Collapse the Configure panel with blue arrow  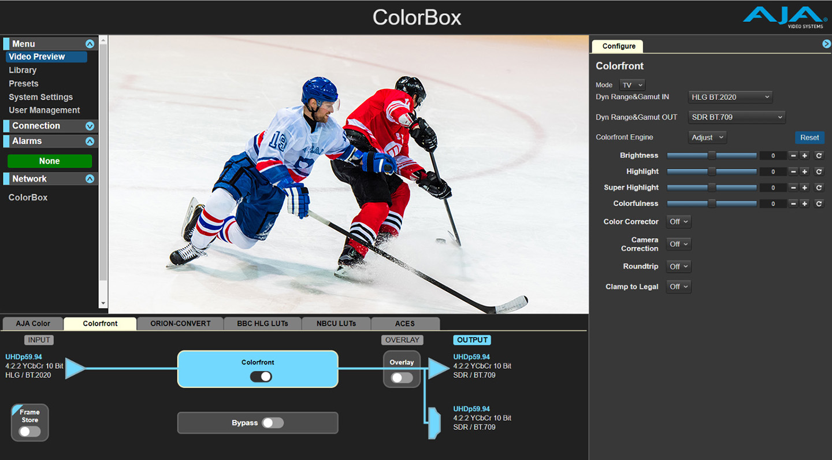point(826,44)
